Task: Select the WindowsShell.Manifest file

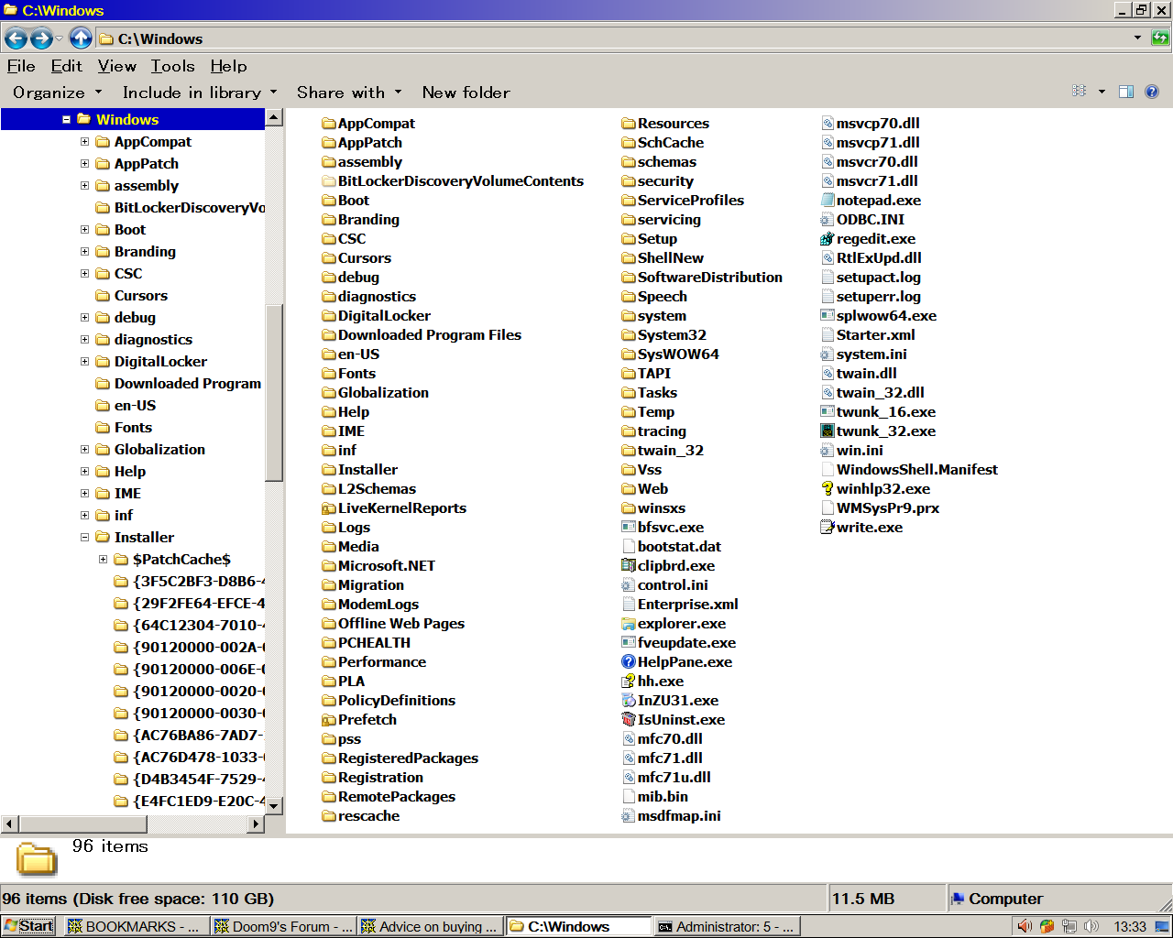Action: pyautogui.click(x=909, y=470)
